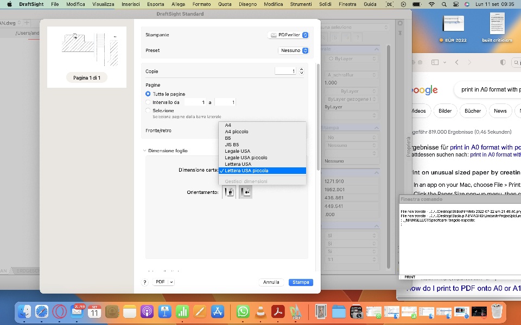Viewport: 521px width, 325px height.
Task: Open the print help question mark
Action: pos(144,282)
